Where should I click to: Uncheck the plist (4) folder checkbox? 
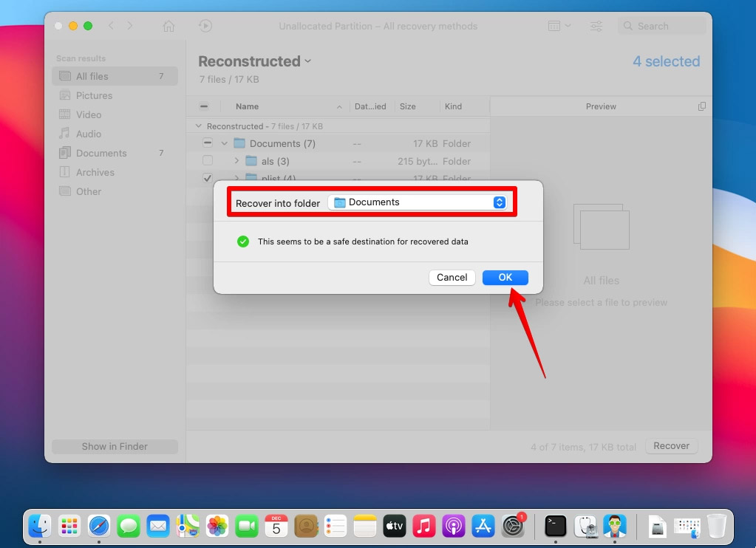[208, 178]
